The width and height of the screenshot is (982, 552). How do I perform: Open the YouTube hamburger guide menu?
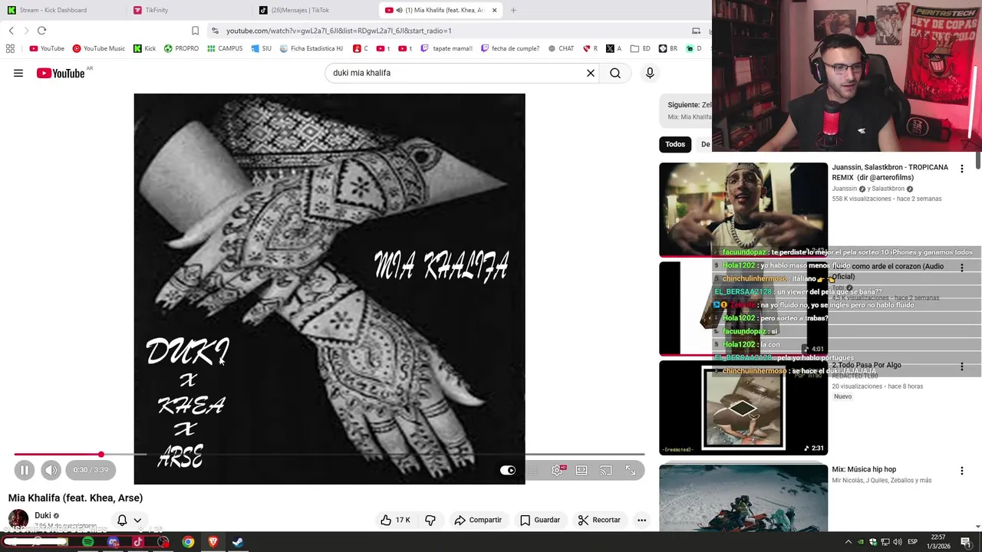[x=18, y=73]
